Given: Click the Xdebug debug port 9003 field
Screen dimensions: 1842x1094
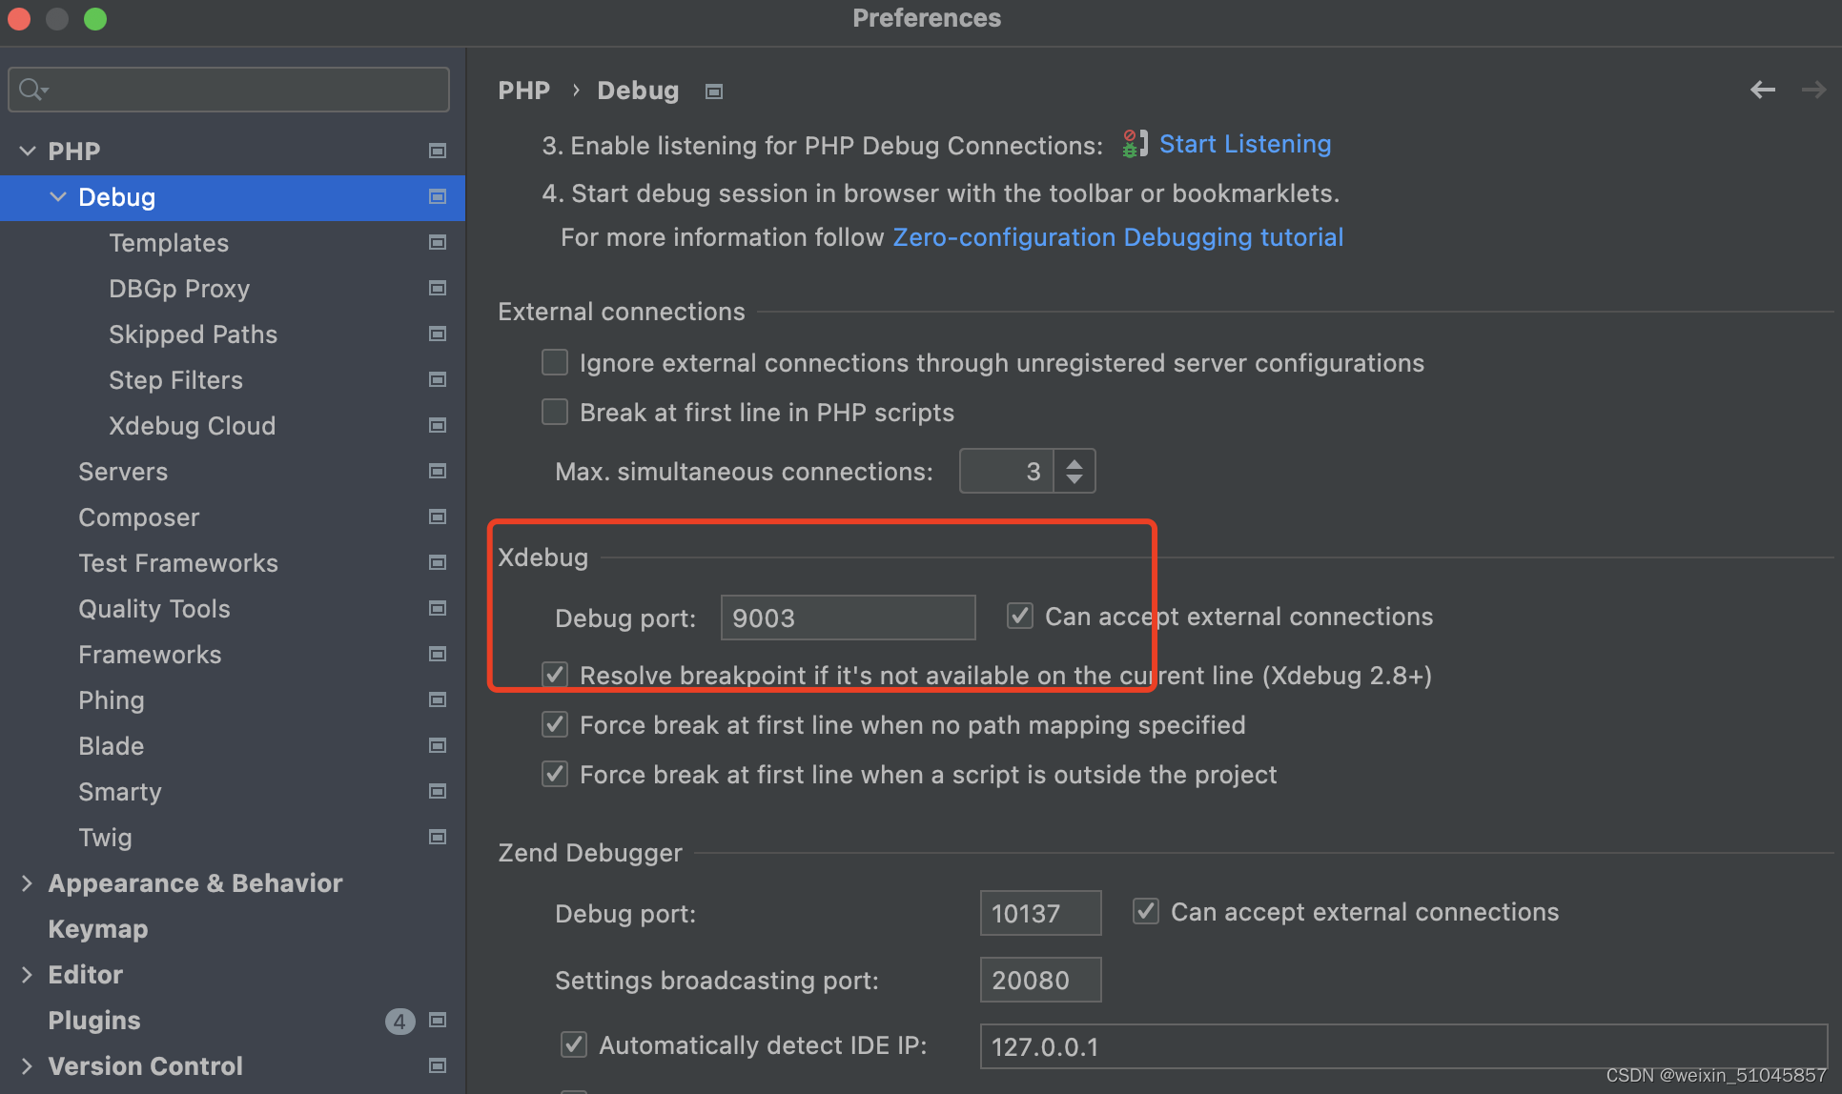Looking at the screenshot, I should pyautogui.click(x=847, y=618).
